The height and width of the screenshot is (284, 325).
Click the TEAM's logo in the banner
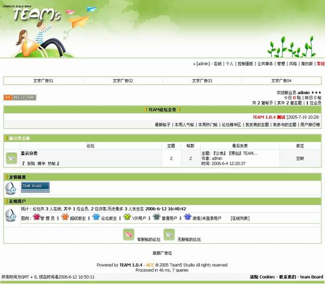(x=37, y=15)
